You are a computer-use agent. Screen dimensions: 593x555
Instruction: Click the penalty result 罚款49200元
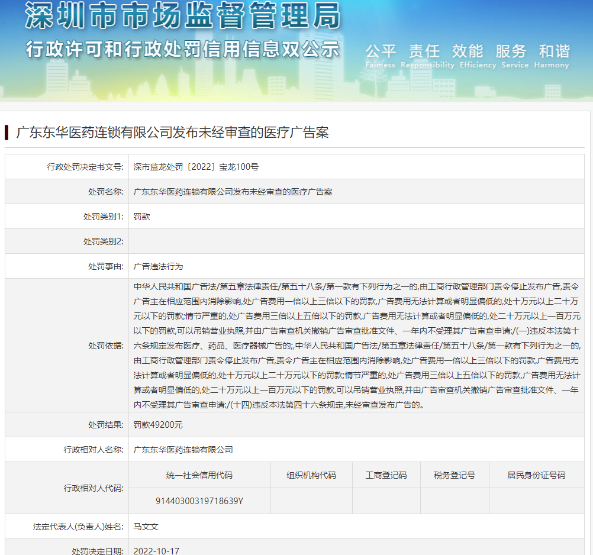[x=158, y=425]
